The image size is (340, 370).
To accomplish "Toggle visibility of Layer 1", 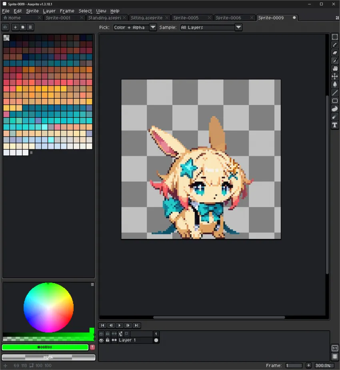I will (x=101, y=340).
